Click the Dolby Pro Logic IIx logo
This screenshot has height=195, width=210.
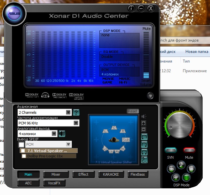(59, 96)
